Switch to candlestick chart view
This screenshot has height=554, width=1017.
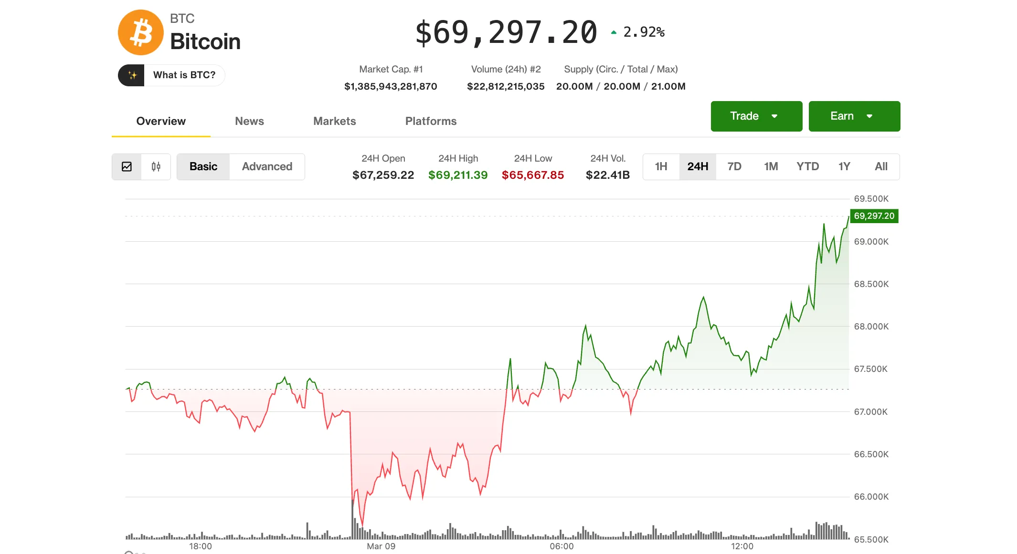156,167
